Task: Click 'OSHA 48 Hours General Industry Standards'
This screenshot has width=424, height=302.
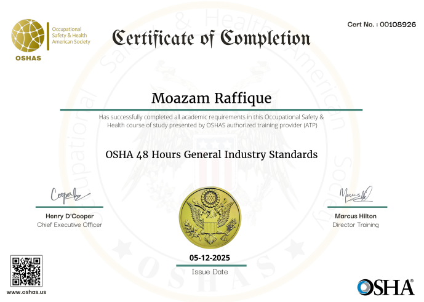Action: (212, 154)
